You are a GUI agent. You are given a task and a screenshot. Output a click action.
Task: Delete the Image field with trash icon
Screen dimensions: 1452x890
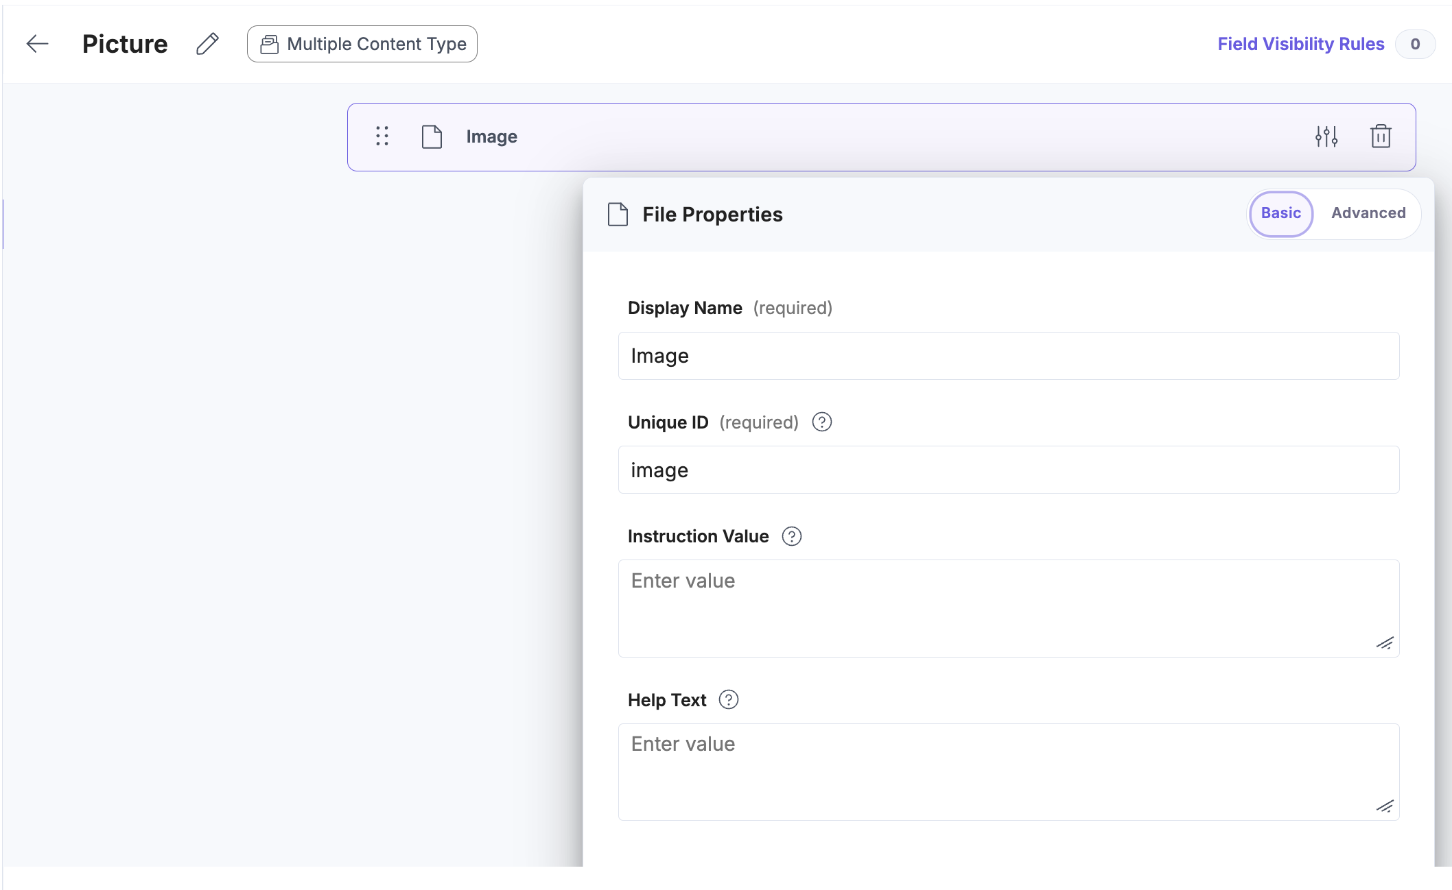(1381, 136)
